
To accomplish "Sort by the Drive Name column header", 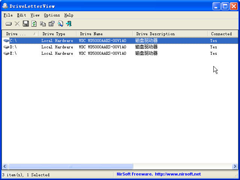I will pyautogui.click(x=104, y=34).
